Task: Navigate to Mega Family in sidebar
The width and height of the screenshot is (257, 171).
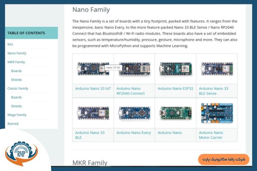Action: [x=17, y=115]
